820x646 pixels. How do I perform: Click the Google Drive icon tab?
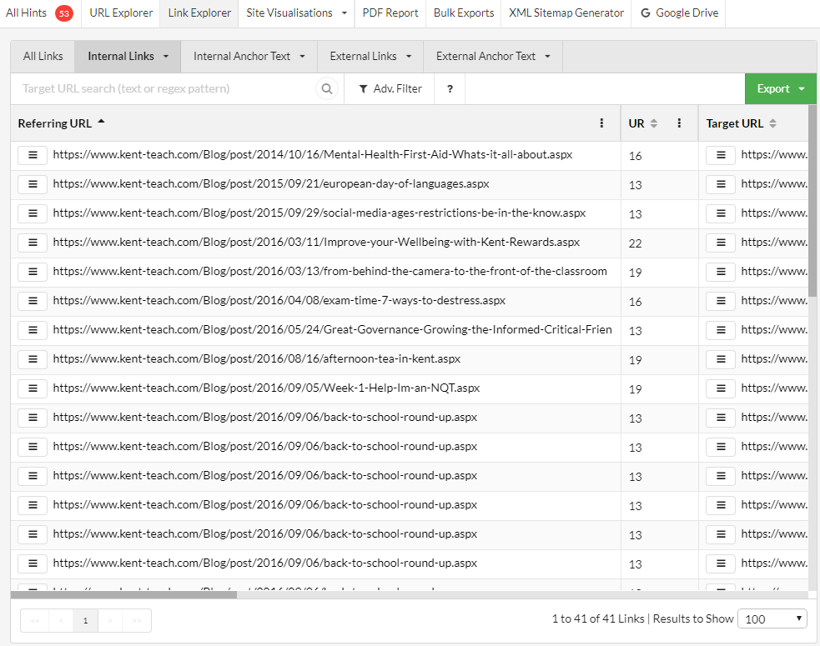point(679,13)
